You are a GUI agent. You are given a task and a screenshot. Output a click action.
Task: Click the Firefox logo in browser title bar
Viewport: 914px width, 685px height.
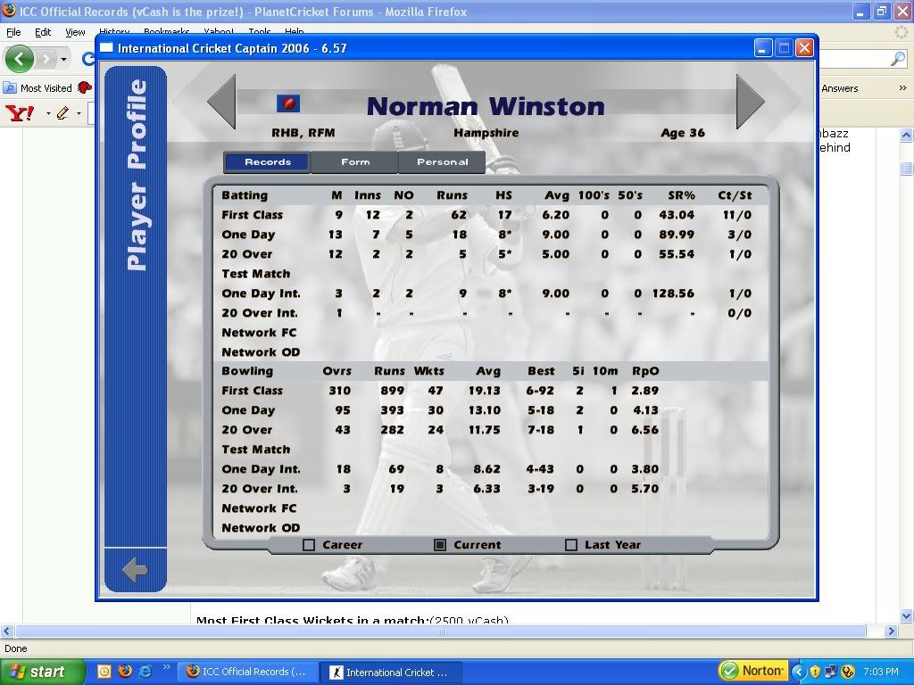(x=9, y=11)
